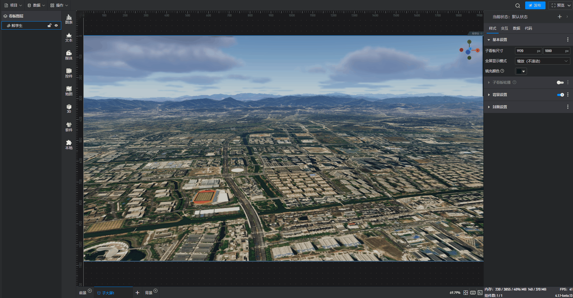Click the blue 发布 publish button
Viewport: 573px width, 298px height.
[x=535, y=5]
